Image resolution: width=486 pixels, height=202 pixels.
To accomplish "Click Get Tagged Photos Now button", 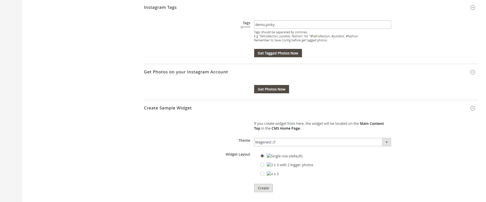I will pos(278,53).
